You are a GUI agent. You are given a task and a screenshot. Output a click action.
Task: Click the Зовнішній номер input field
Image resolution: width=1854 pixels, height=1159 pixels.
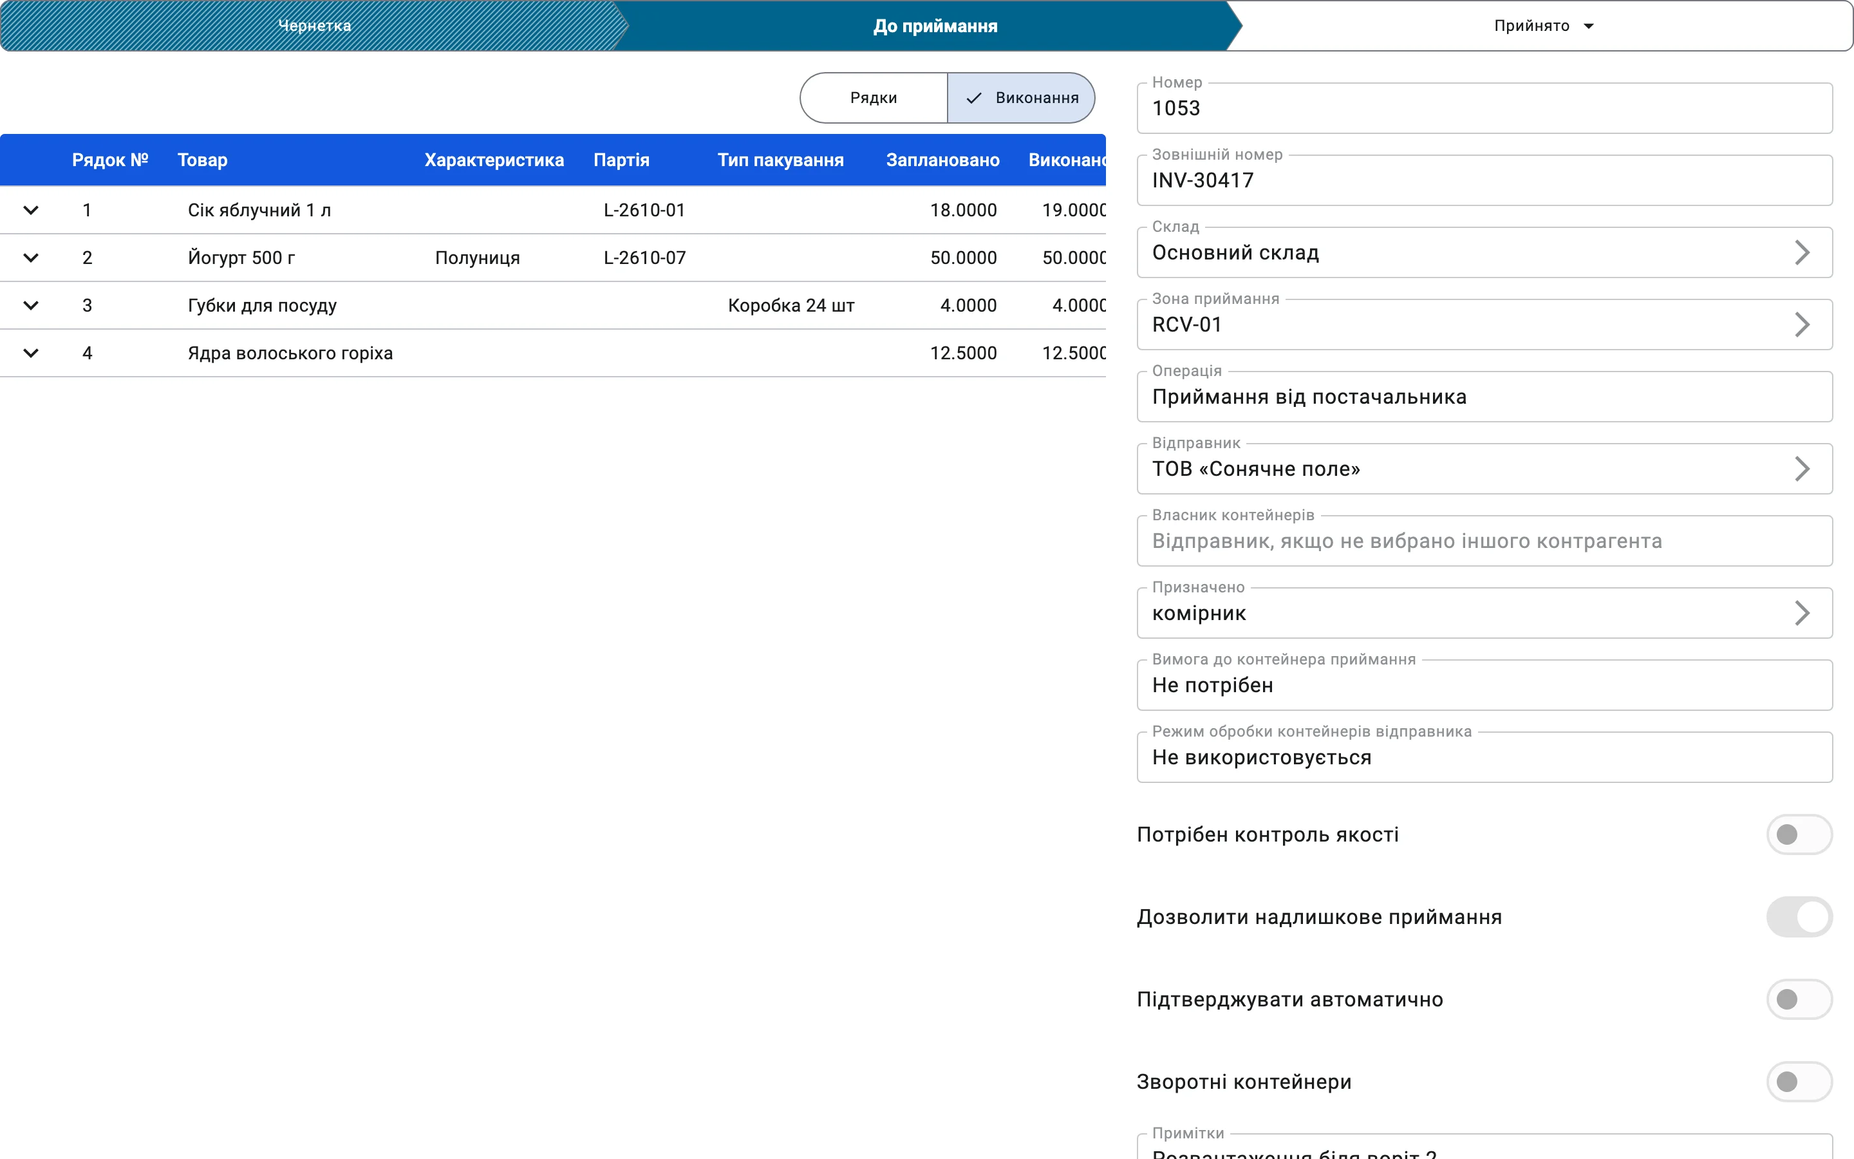(x=1484, y=180)
